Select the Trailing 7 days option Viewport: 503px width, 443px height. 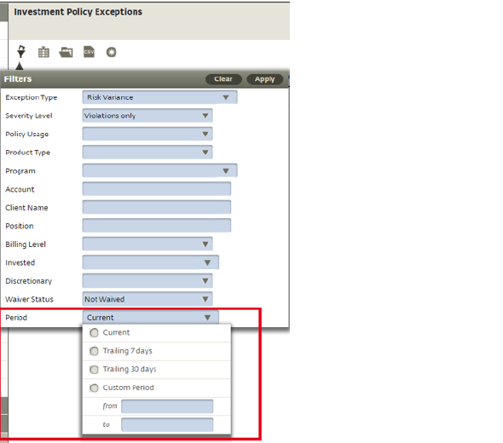(x=94, y=351)
